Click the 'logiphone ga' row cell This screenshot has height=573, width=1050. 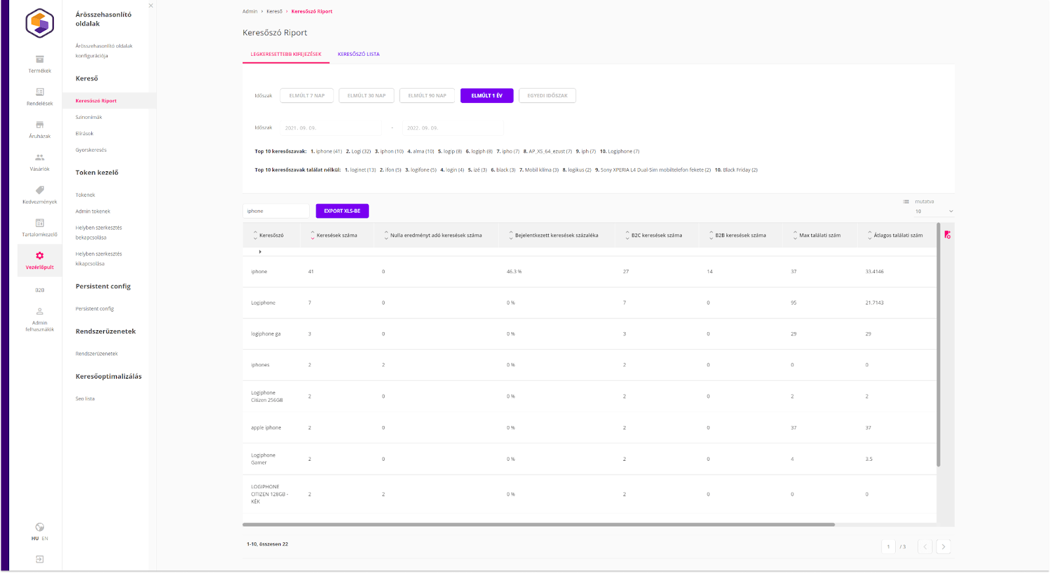point(266,334)
